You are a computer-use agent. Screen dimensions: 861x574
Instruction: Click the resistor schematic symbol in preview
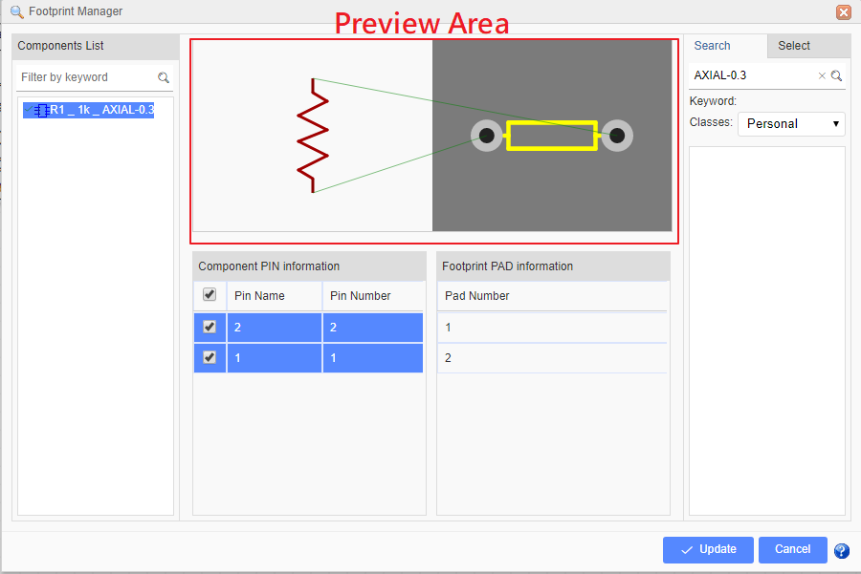pyautogui.click(x=313, y=136)
